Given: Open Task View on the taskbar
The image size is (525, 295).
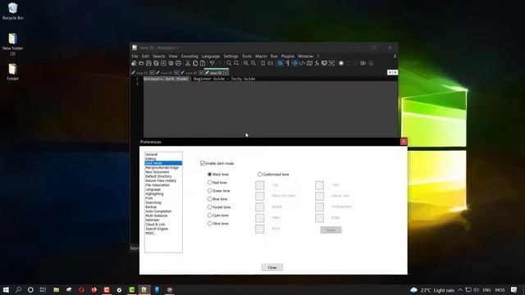Looking at the screenshot, I should [43, 289].
